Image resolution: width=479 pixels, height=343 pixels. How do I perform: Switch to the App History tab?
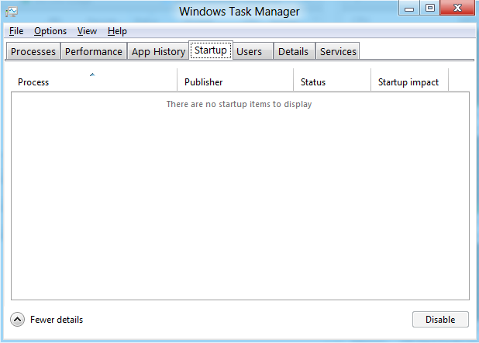pos(158,51)
